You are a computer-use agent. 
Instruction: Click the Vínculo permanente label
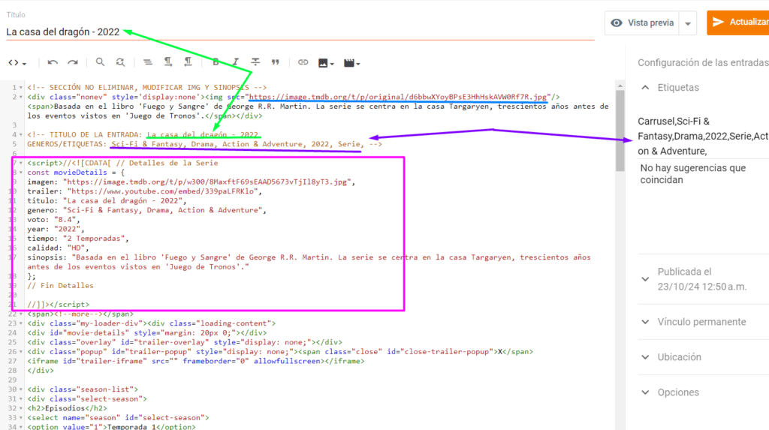(x=702, y=322)
